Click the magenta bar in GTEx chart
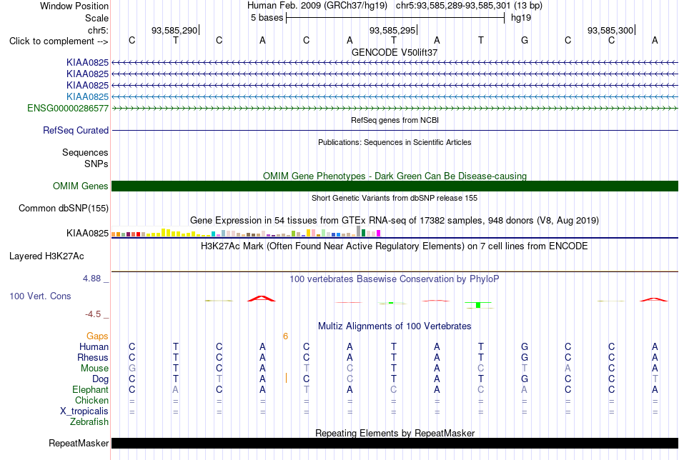This screenshot has width=679, height=460. pos(379,234)
